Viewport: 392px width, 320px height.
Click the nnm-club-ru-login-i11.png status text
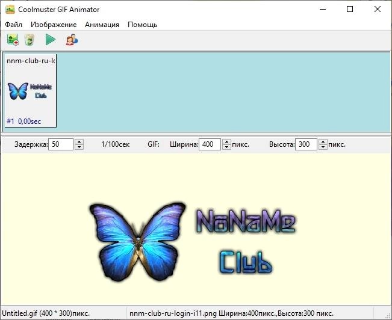pos(231,313)
